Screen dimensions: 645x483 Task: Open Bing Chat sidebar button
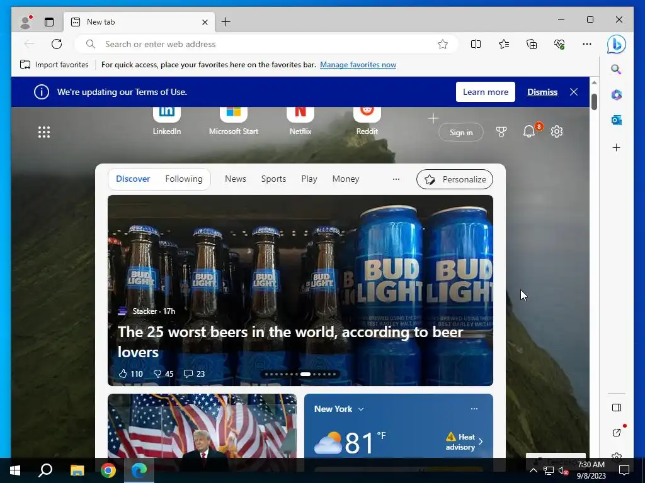click(x=617, y=45)
